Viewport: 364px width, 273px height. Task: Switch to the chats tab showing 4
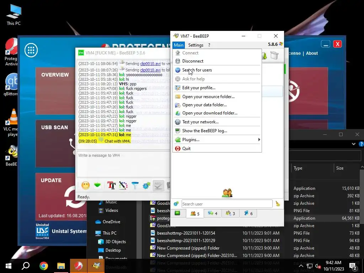213,213
